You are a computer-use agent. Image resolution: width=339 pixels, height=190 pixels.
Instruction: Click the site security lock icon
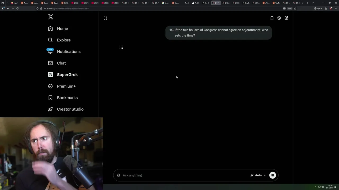point(41,8)
